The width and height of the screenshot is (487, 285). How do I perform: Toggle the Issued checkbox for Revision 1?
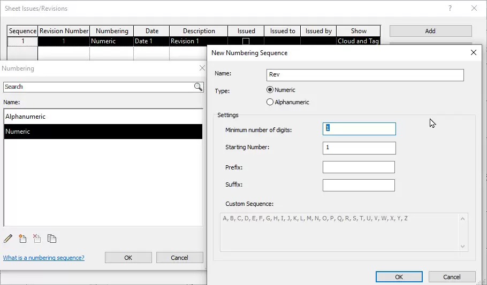coord(246,41)
